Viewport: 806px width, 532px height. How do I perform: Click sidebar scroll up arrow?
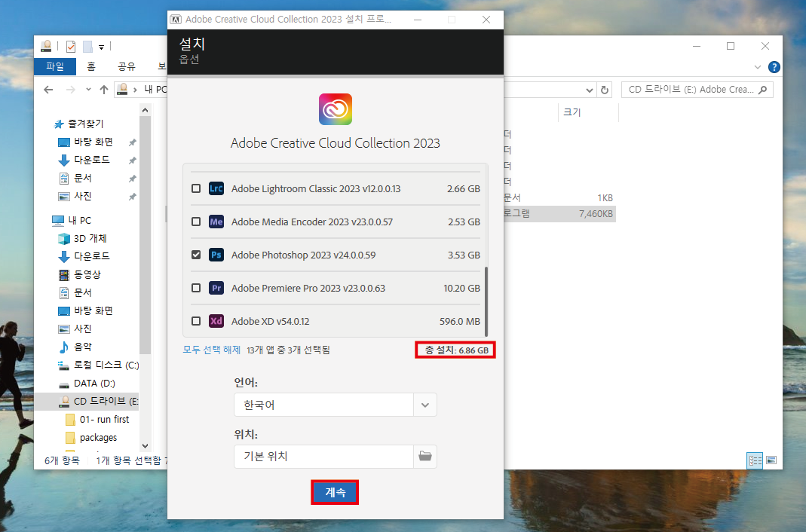point(145,110)
